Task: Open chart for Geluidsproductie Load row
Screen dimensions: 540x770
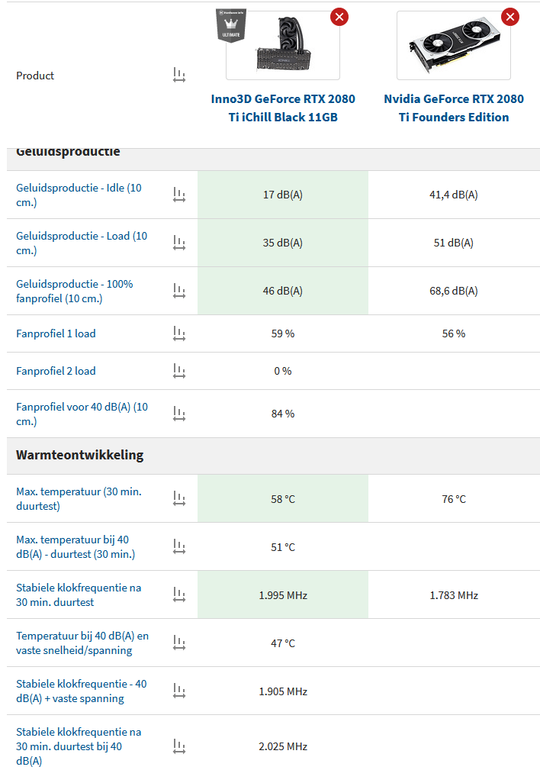Action: [179, 243]
